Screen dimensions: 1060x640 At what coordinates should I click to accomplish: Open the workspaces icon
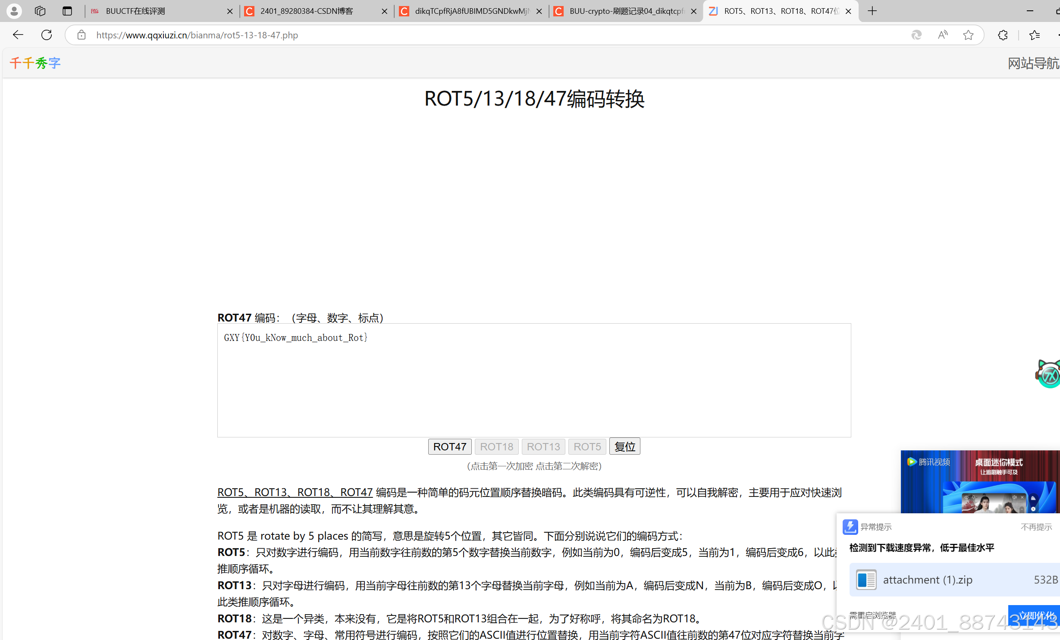tap(40, 11)
